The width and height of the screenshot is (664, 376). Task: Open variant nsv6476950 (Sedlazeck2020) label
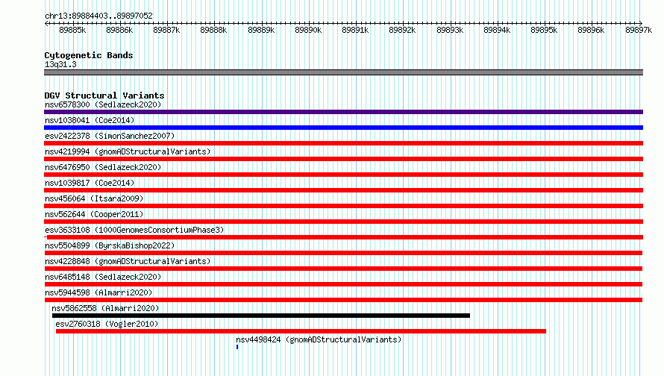click(x=103, y=167)
